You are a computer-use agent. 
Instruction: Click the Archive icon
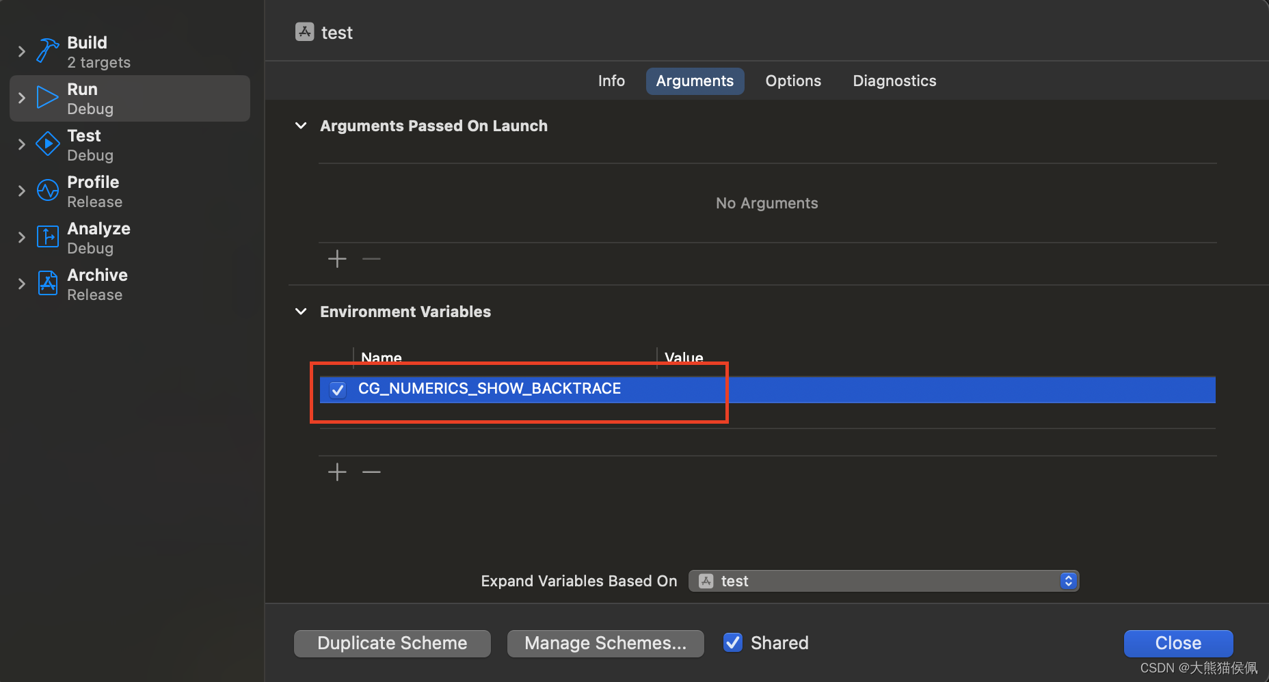click(x=47, y=283)
